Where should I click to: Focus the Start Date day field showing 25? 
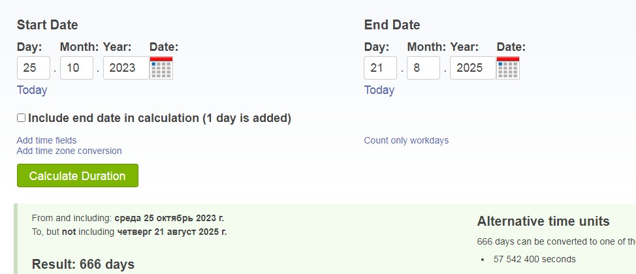coord(34,68)
